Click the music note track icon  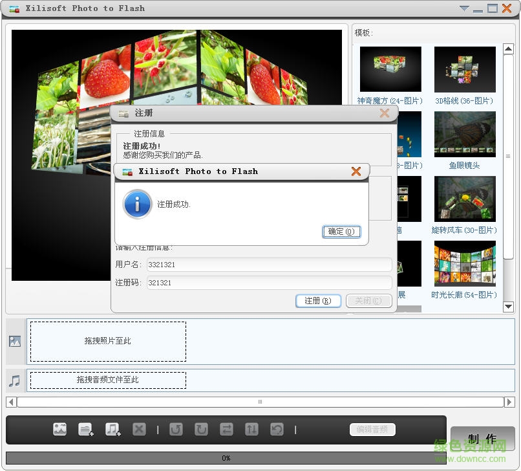click(14, 380)
